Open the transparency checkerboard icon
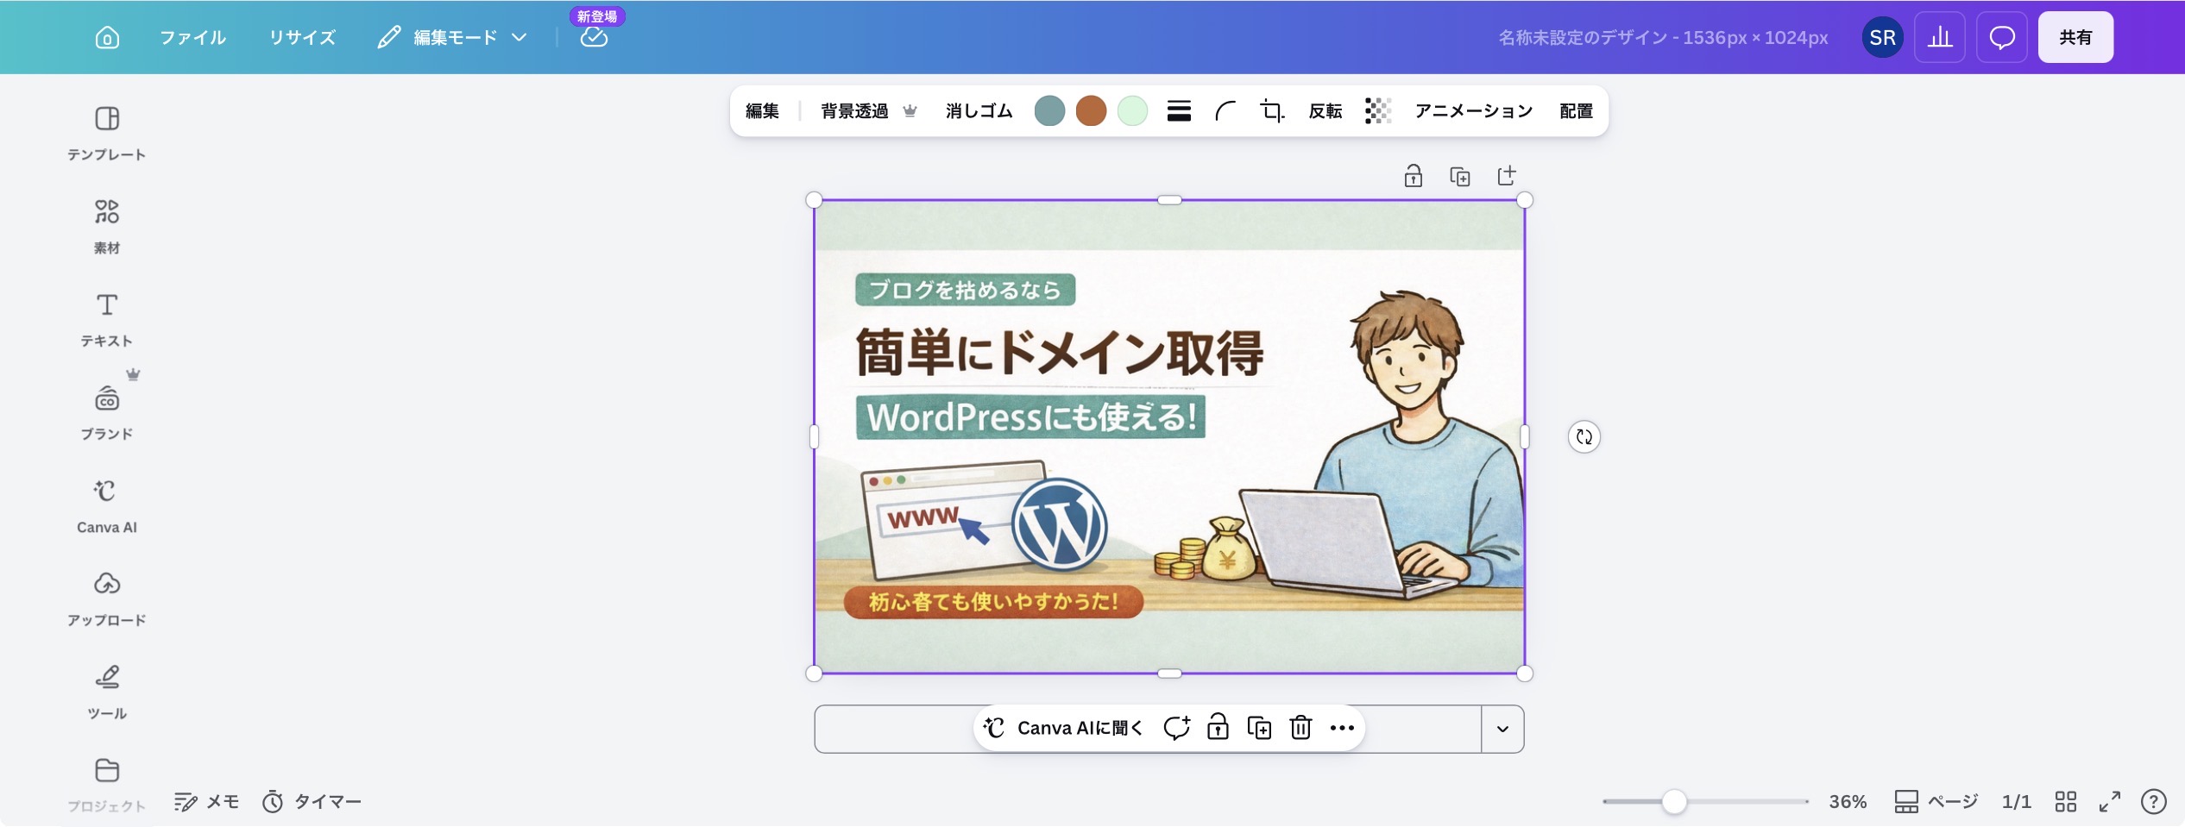The width and height of the screenshot is (2185, 827). pyautogui.click(x=1378, y=110)
